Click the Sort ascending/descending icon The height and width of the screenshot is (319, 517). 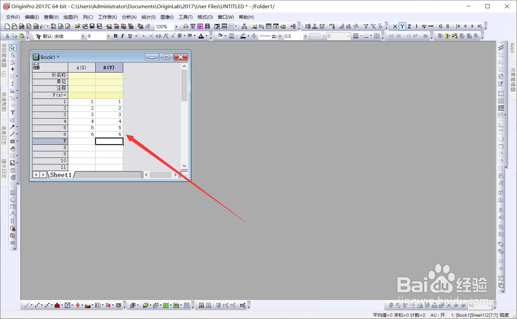click(322, 26)
